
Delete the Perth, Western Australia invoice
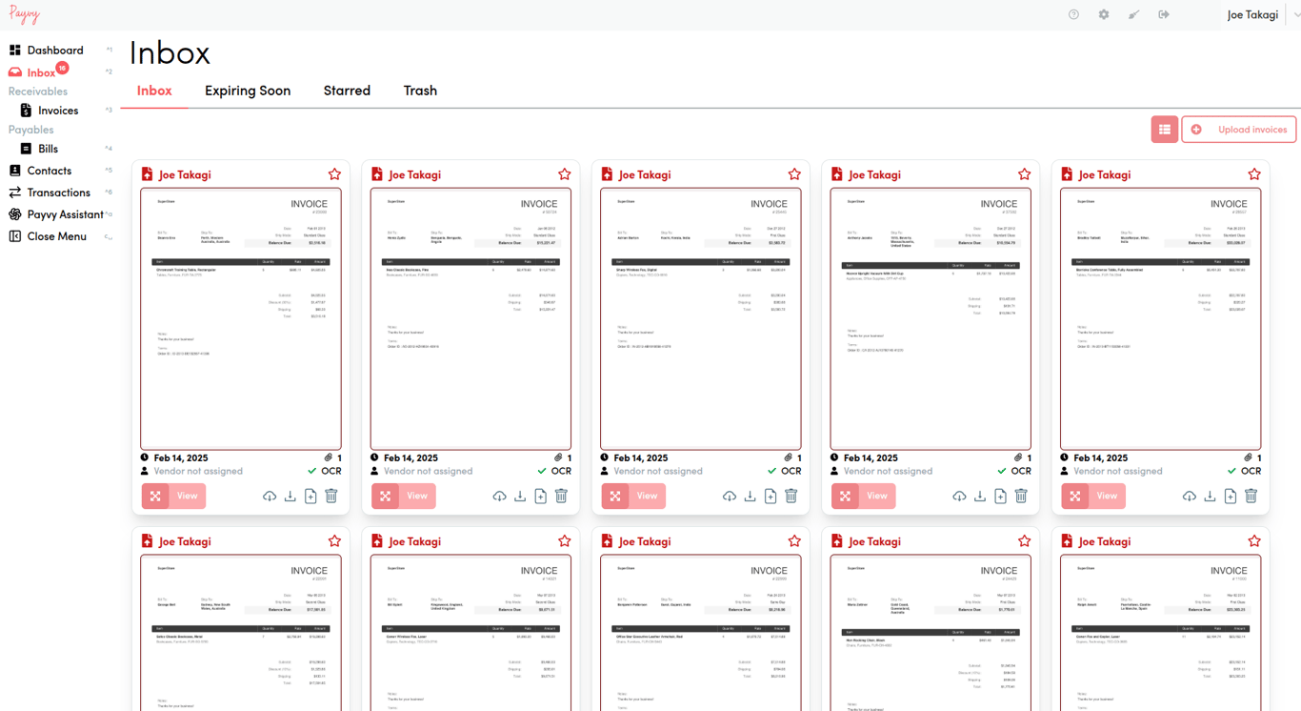coord(331,497)
